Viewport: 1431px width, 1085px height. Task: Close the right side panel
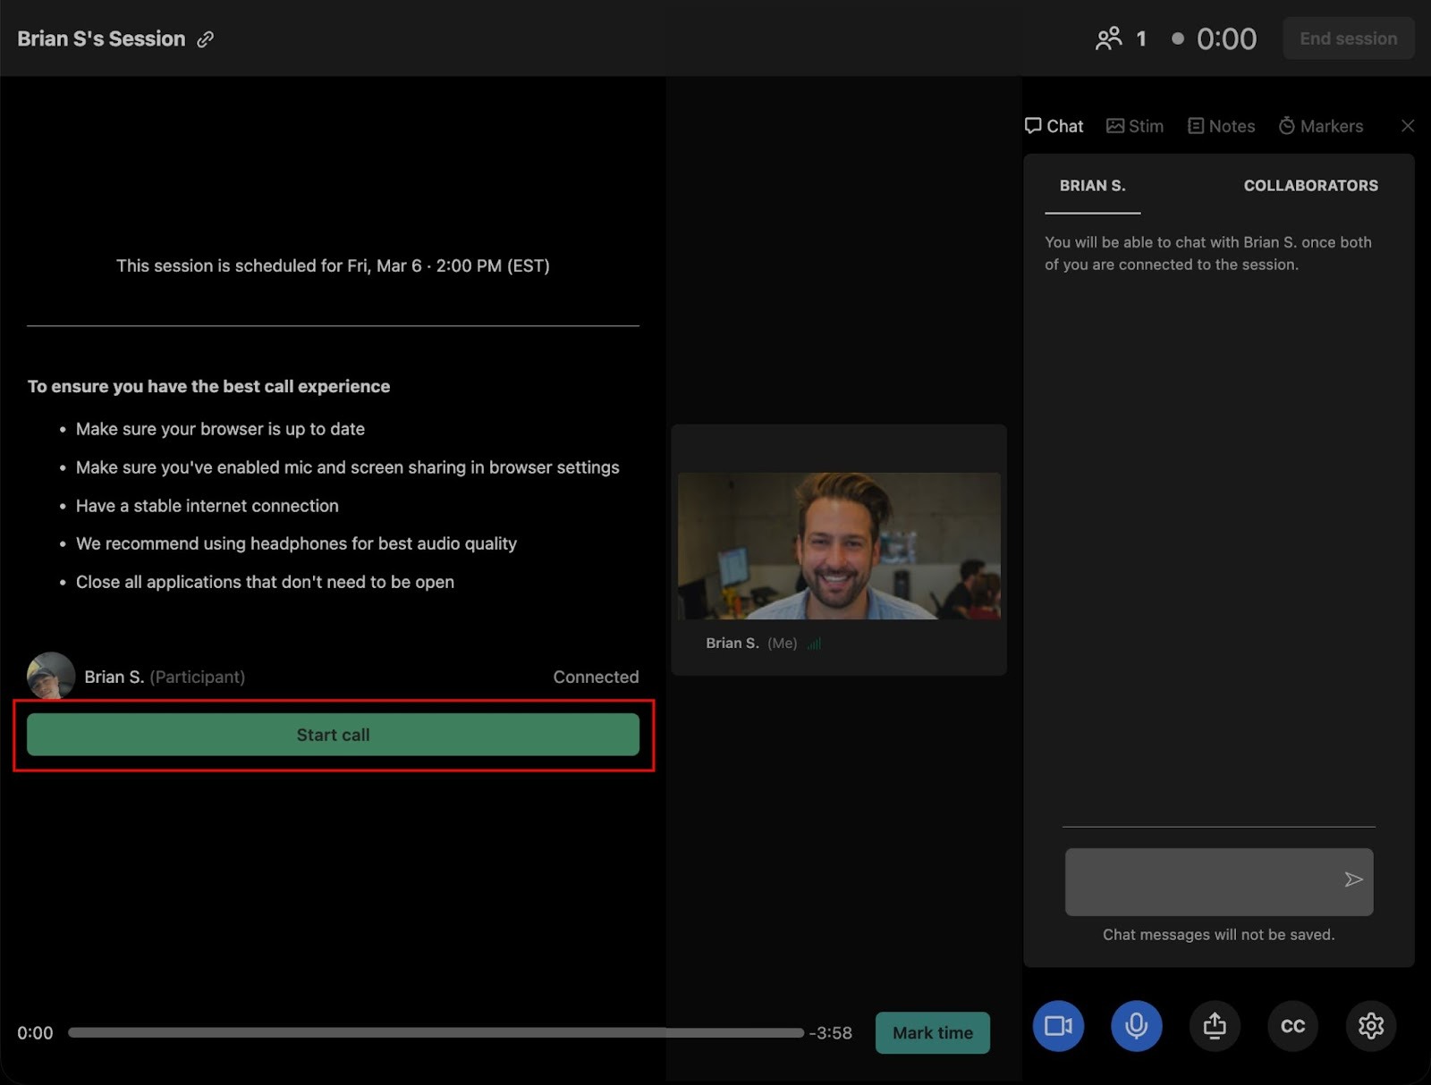(x=1408, y=126)
